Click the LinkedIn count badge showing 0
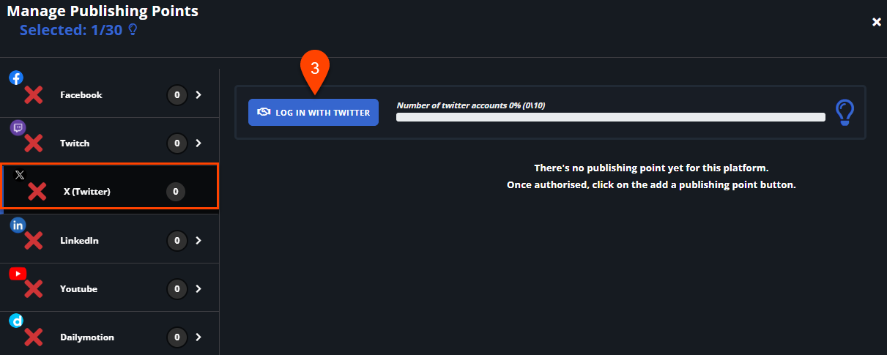The image size is (887, 355). click(x=177, y=240)
